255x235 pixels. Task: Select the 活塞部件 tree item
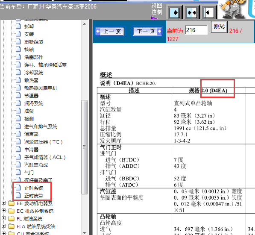pyautogui.click(x=34, y=57)
